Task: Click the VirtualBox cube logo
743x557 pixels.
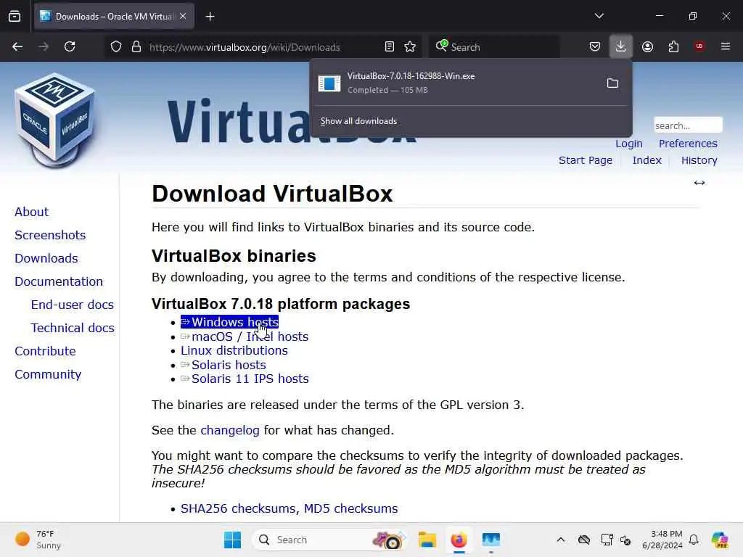Action: coord(54,121)
